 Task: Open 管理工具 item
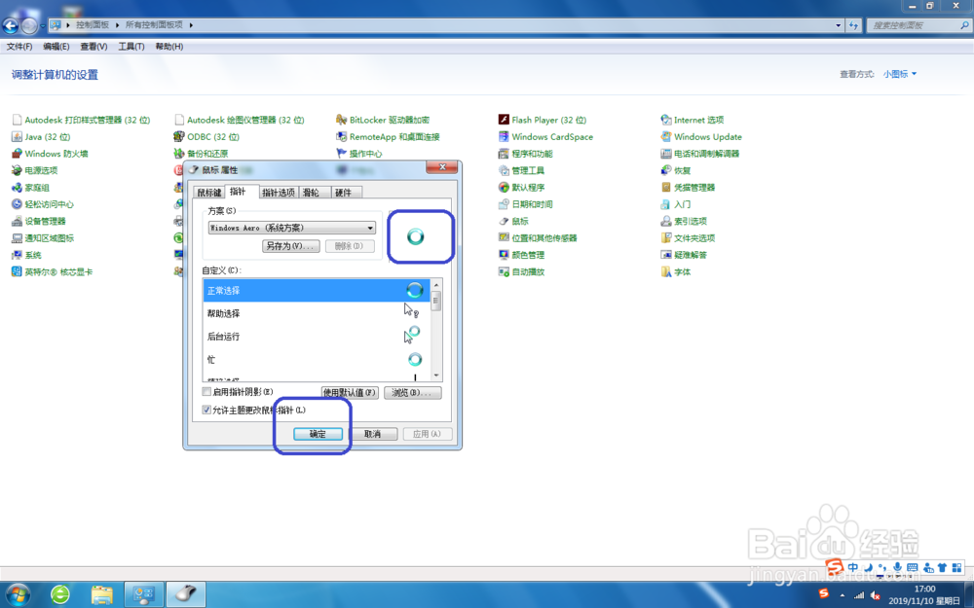pyautogui.click(x=522, y=170)
